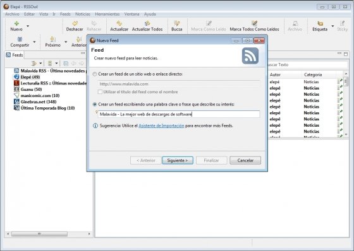
Task: Open the Vista menu
Action: tap(44, 14)
